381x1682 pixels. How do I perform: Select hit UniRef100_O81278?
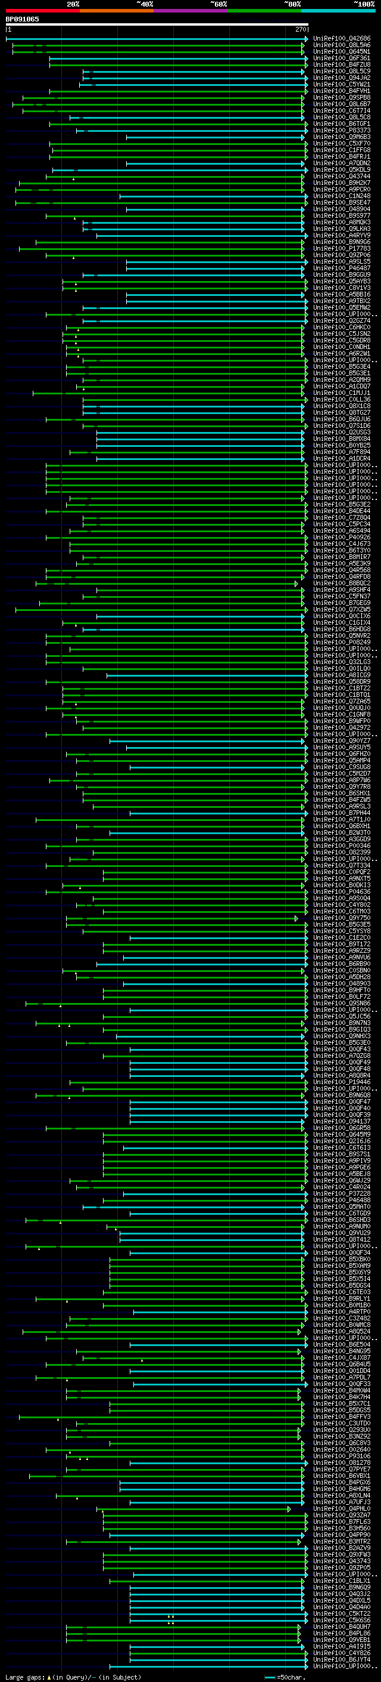click(342, 1462)
